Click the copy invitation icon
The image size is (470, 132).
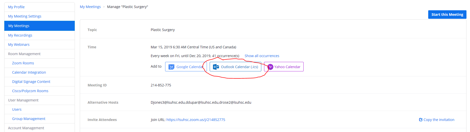pyautogui.click(x=421, y=120)
